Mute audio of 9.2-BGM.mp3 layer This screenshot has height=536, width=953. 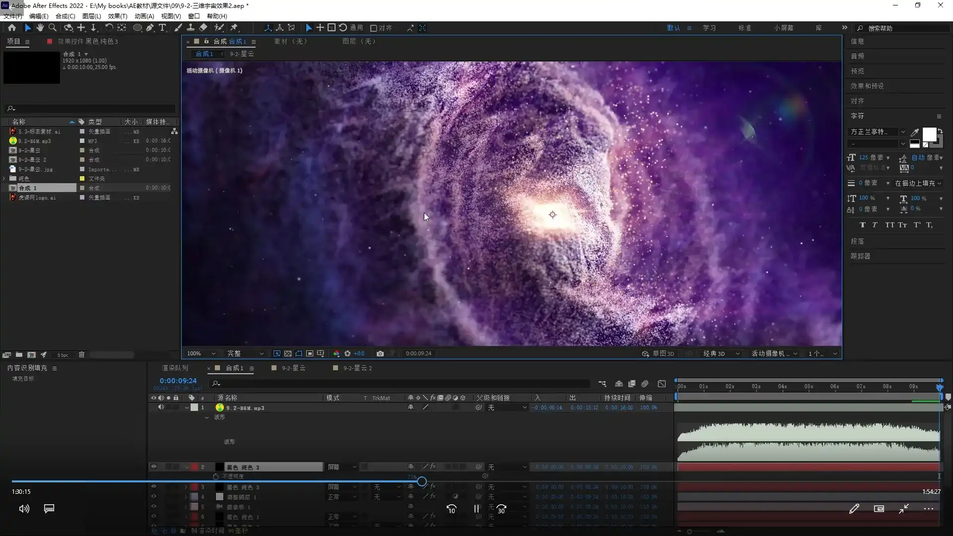pos(161,407)
